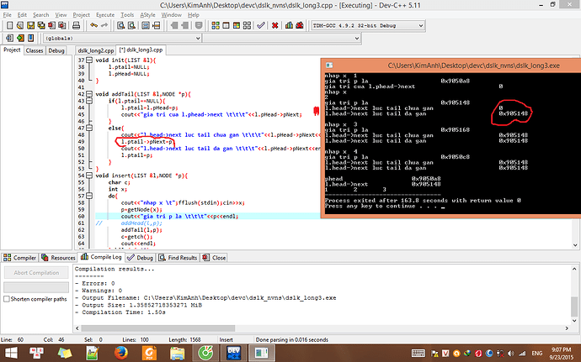Click the red X stop execution icon
Screen dimensions: 581x362
[275, 26]
